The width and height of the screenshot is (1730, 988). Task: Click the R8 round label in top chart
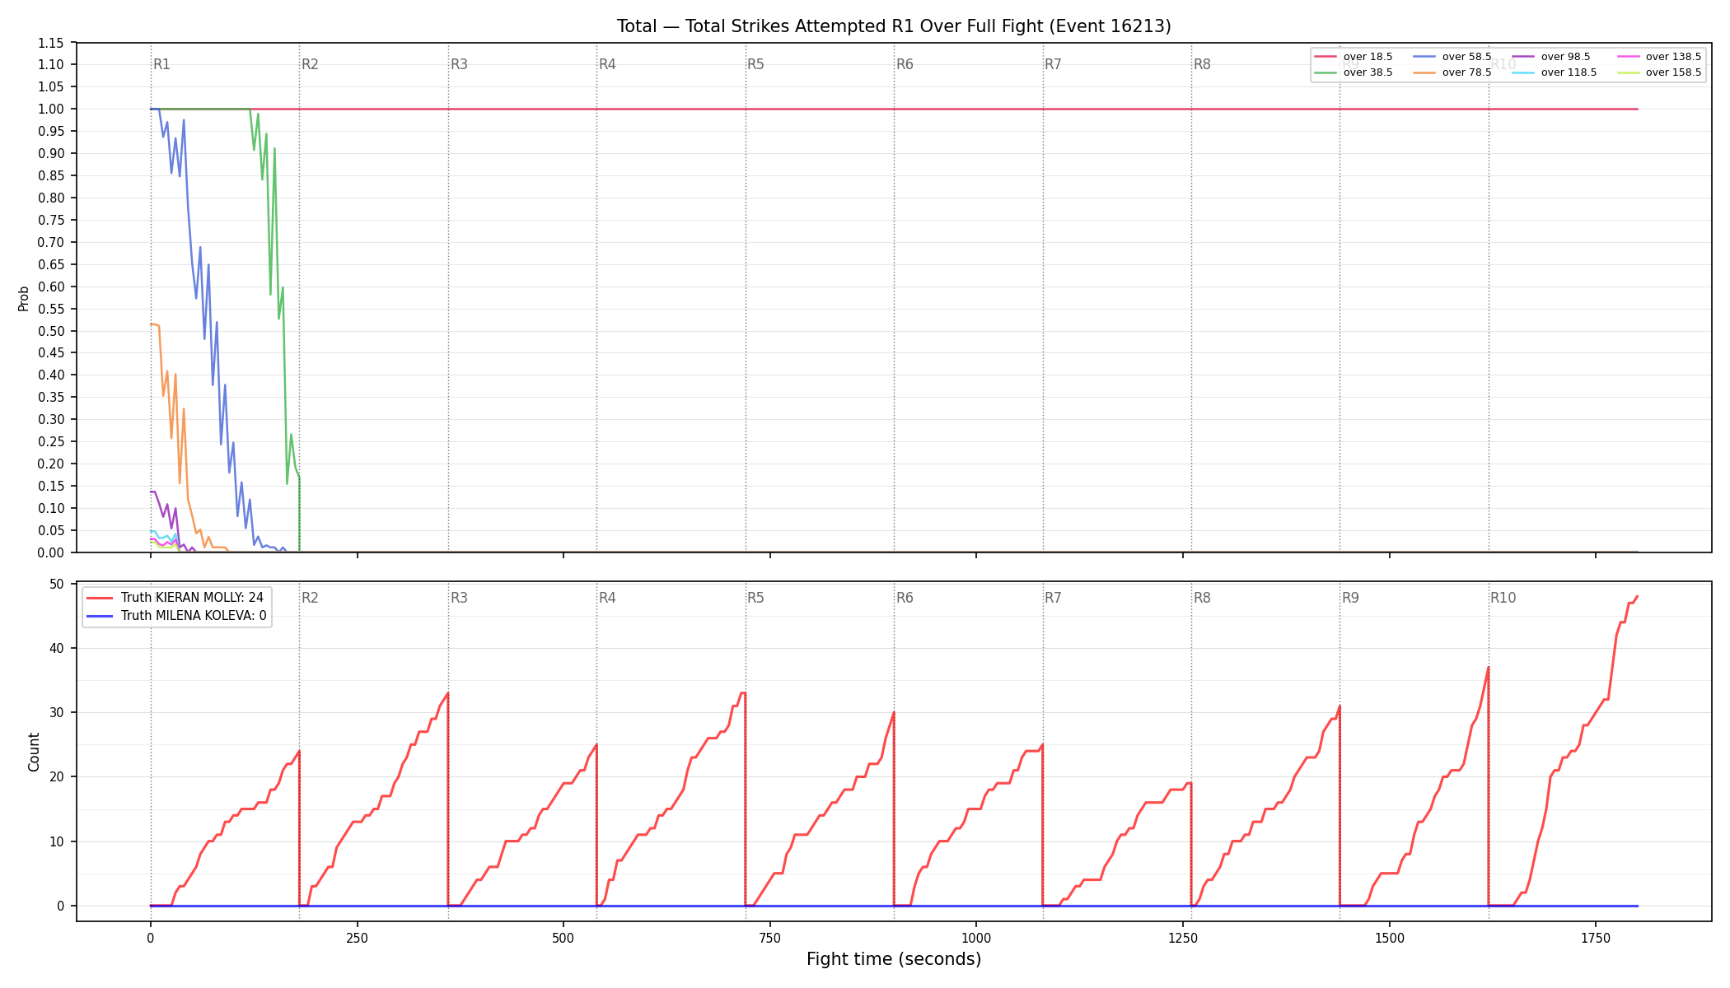pyautogui.click(x=1202, y=64)
